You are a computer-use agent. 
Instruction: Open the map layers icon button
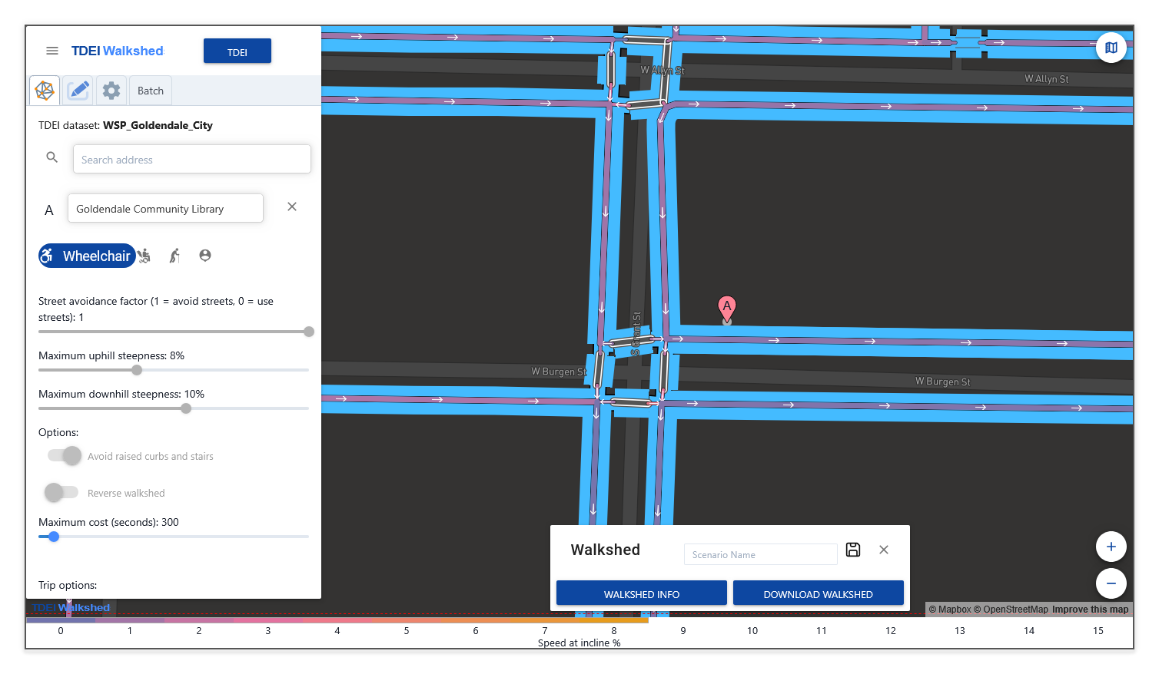click(1111, 48)
